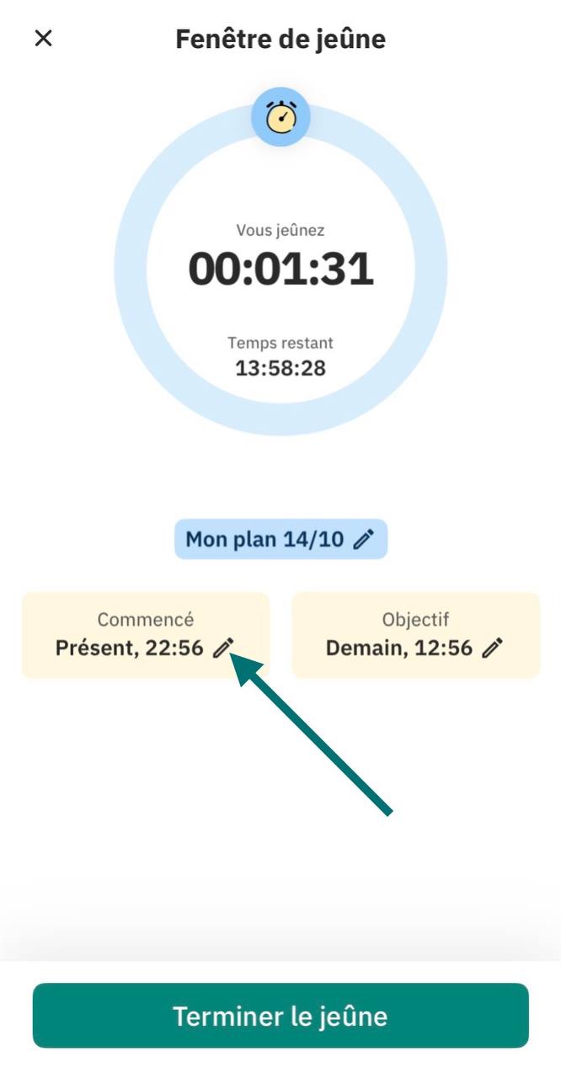Image resolution: width=561 pixels, height=1078 pixels.
Task: Click the Fenêtre de jeûne title
Action: pos(280,39)
